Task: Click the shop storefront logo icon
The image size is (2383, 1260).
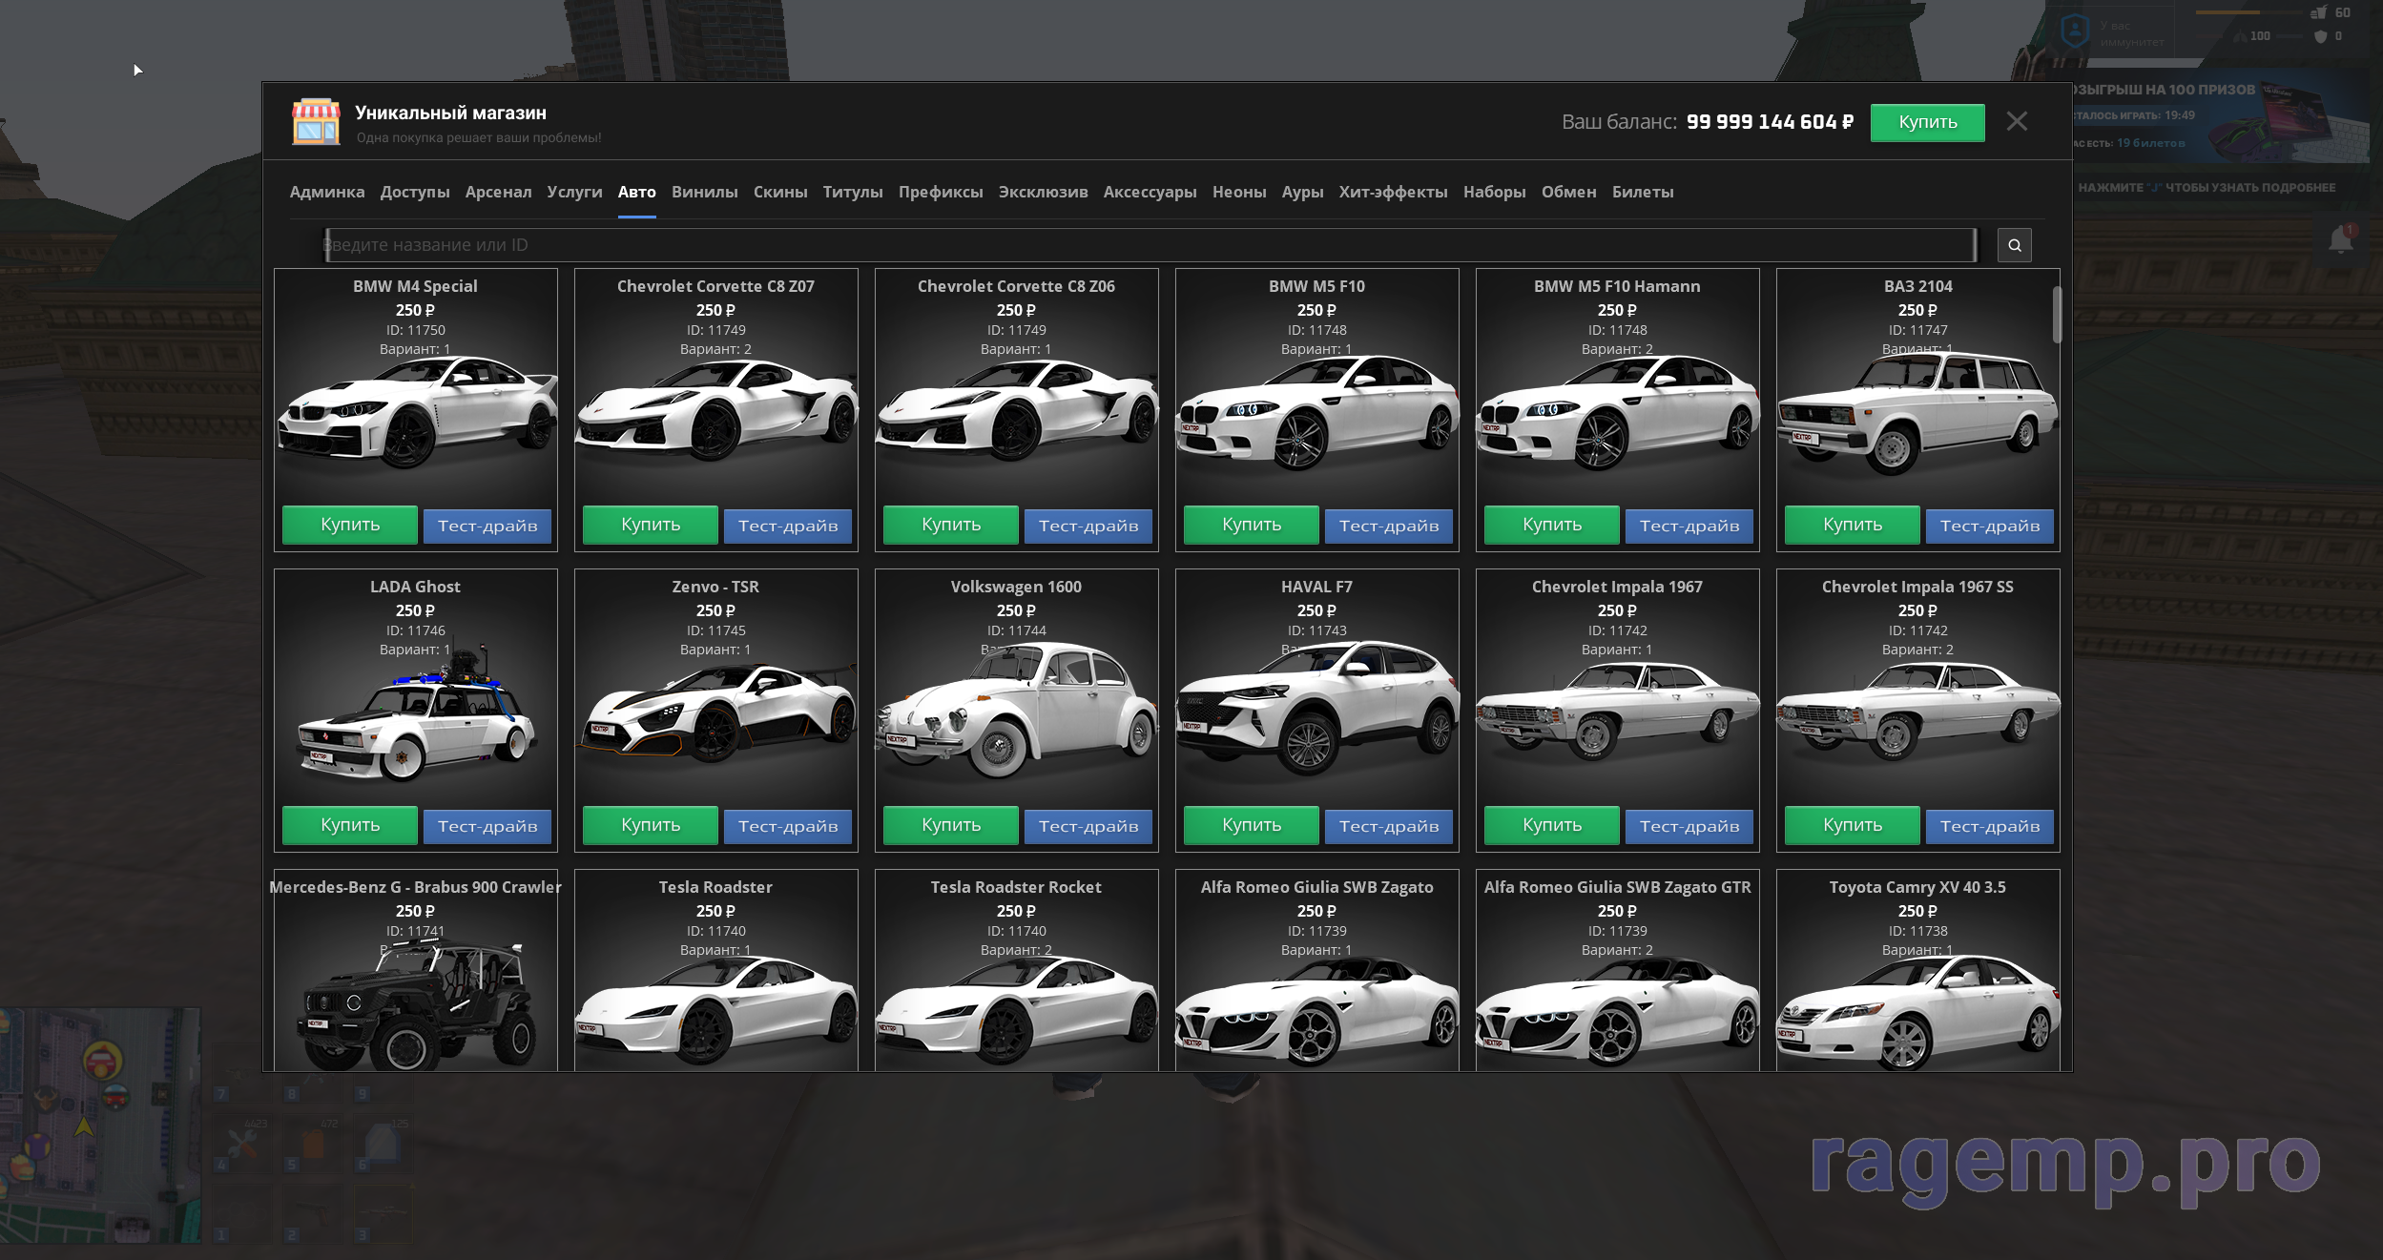Action: click(316, 122)
